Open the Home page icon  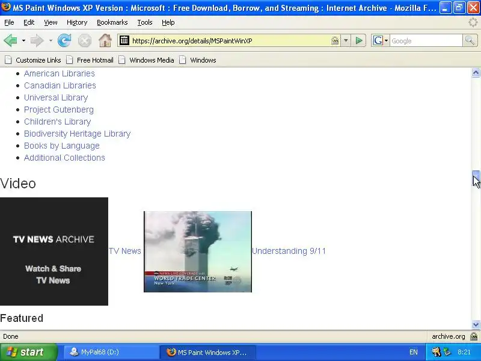(105, 40)
